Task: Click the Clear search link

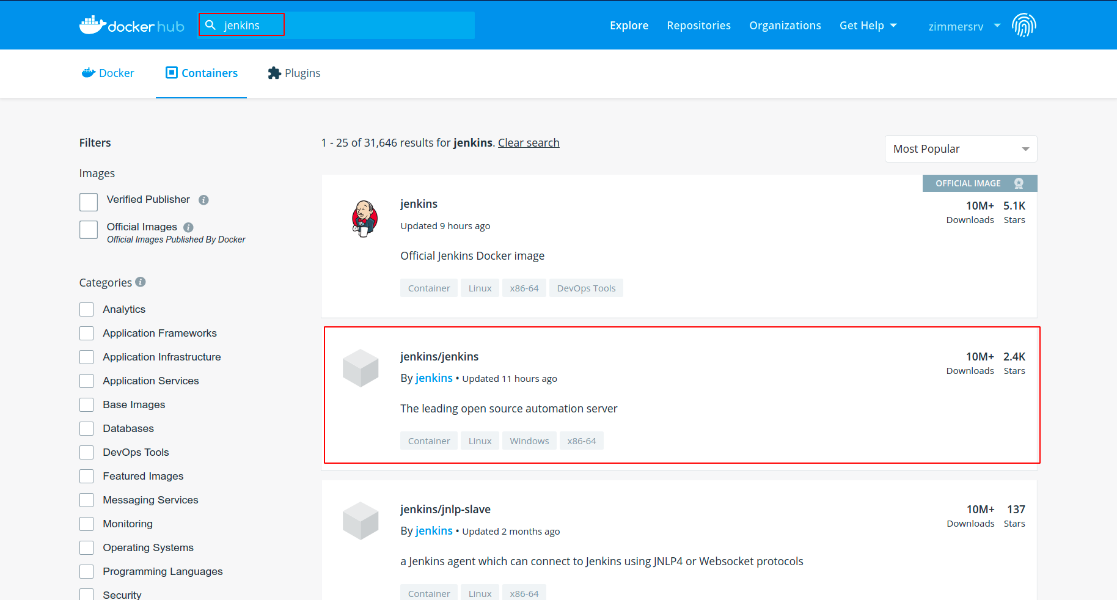Action: pos(529,143)
